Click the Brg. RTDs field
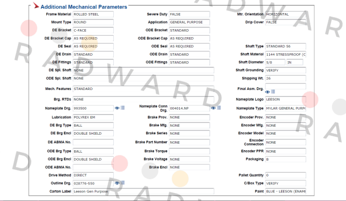This screenshot has height=201, width=346. pos(144,99)
